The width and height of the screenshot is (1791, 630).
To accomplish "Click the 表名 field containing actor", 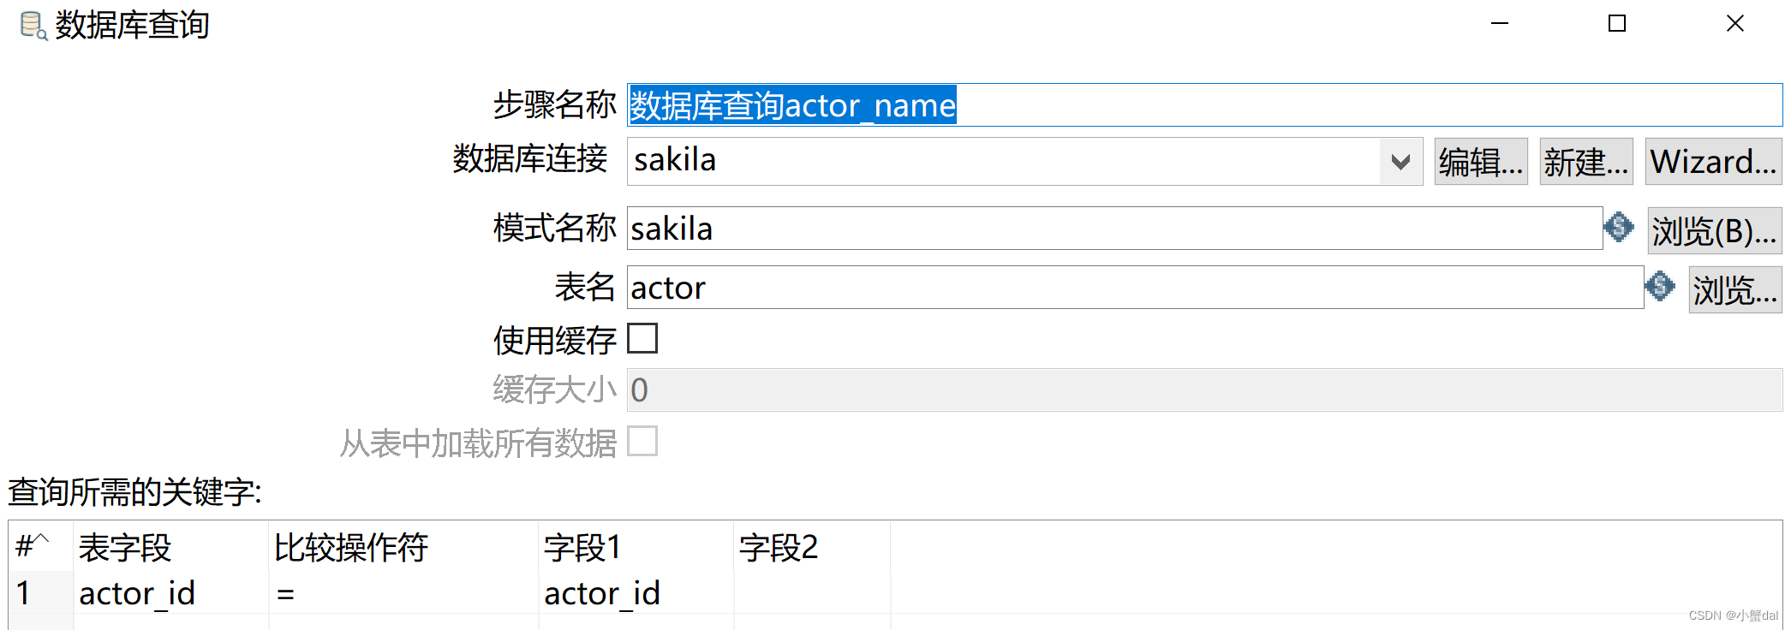I will point(1135,288).
